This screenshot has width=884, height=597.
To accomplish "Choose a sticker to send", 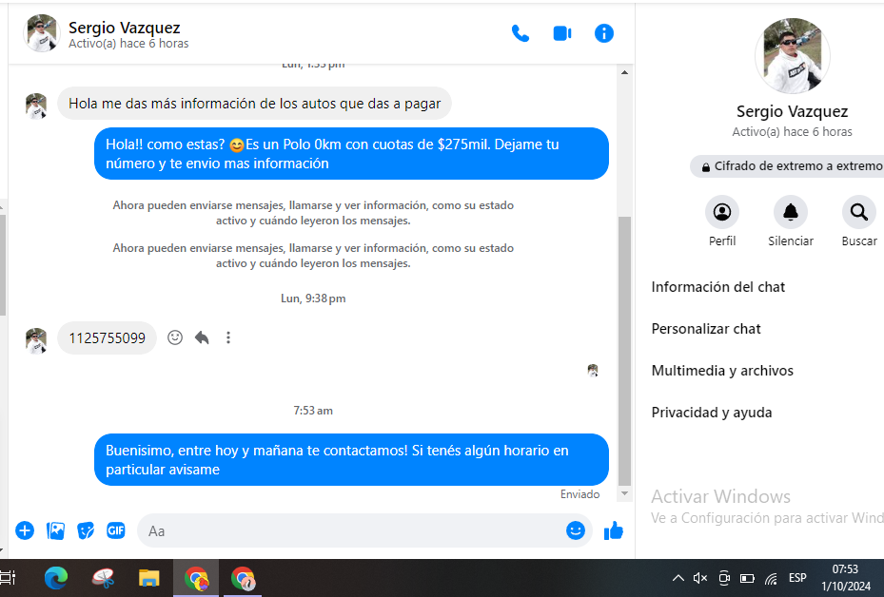I will tap(86, 530).
